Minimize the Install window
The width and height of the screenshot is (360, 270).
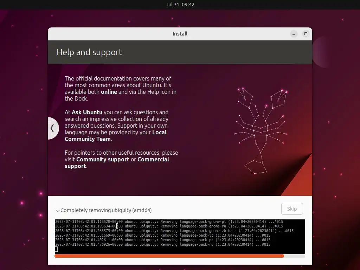tap(294, 34)
